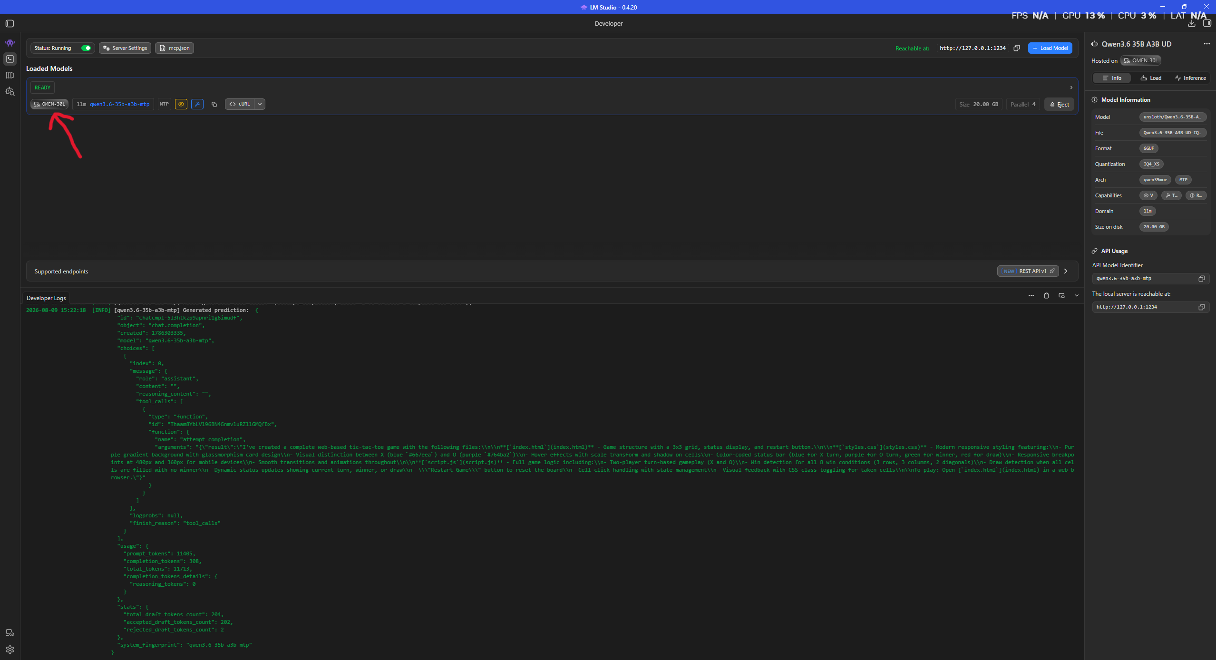Click the MTP badge in the model row

coord(164,104)
